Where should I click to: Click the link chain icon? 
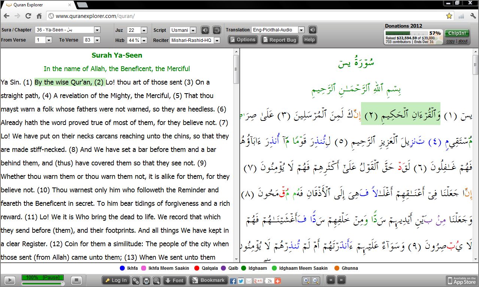click(136, 281)
